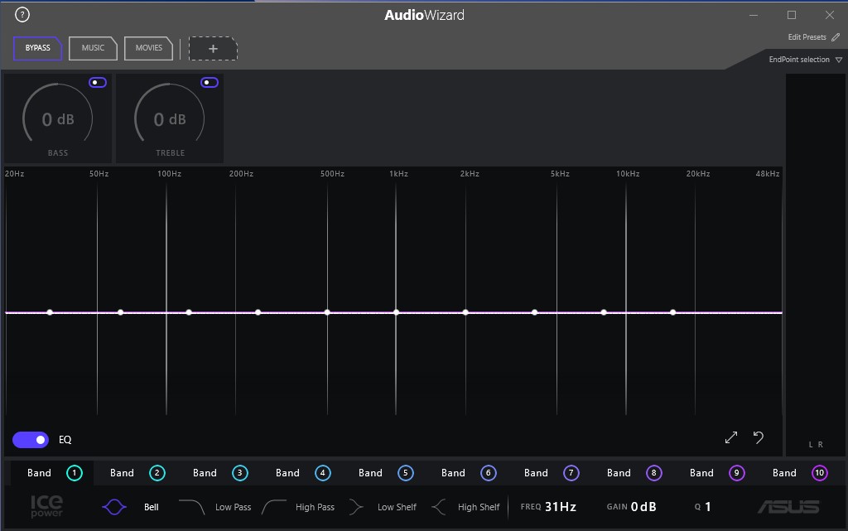Expand the EndPoint selection dropdown
The width and height of the screenshot is (848, 531).
point(805,60)
